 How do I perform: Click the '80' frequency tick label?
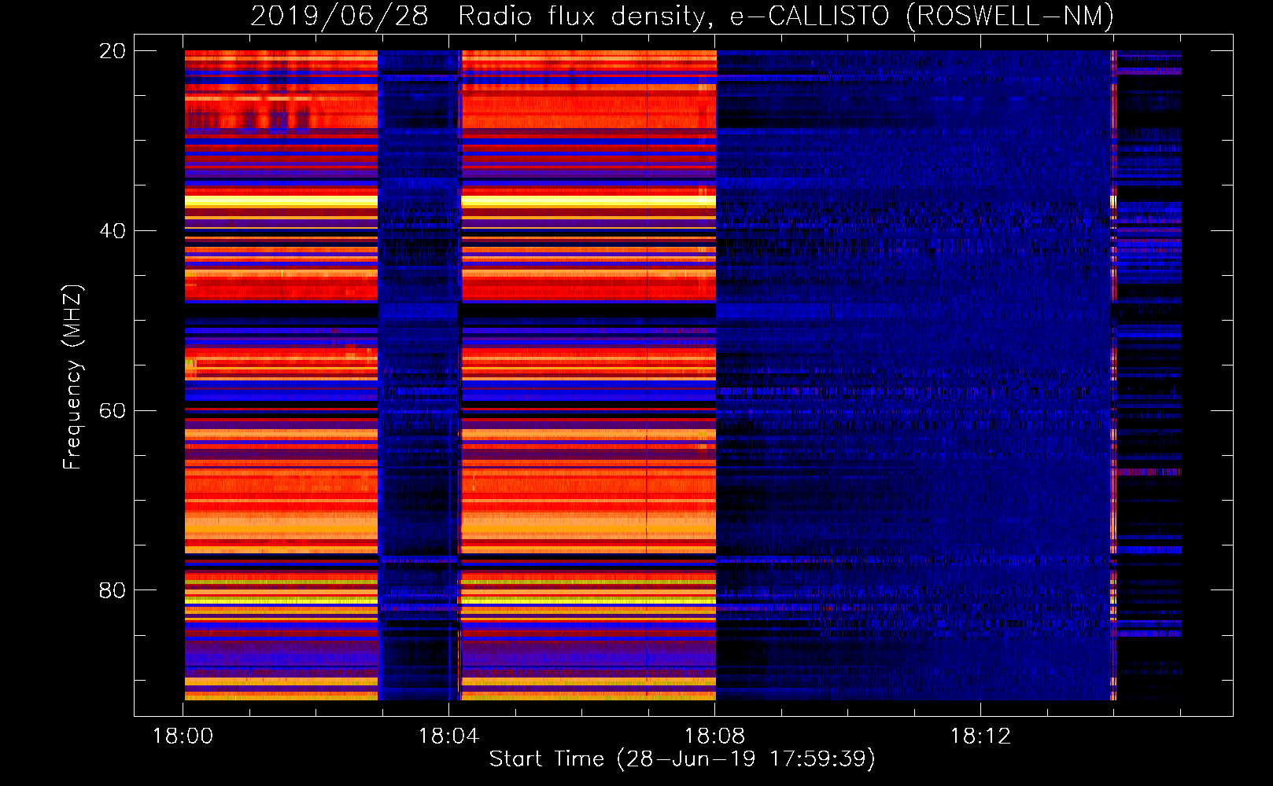click(112, 590)
